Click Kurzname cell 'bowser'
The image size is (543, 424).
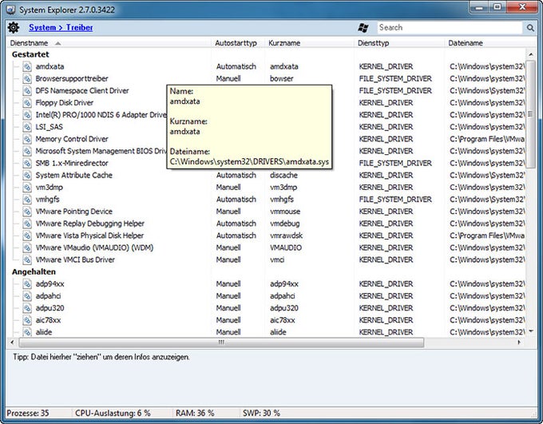pos(282,78)
